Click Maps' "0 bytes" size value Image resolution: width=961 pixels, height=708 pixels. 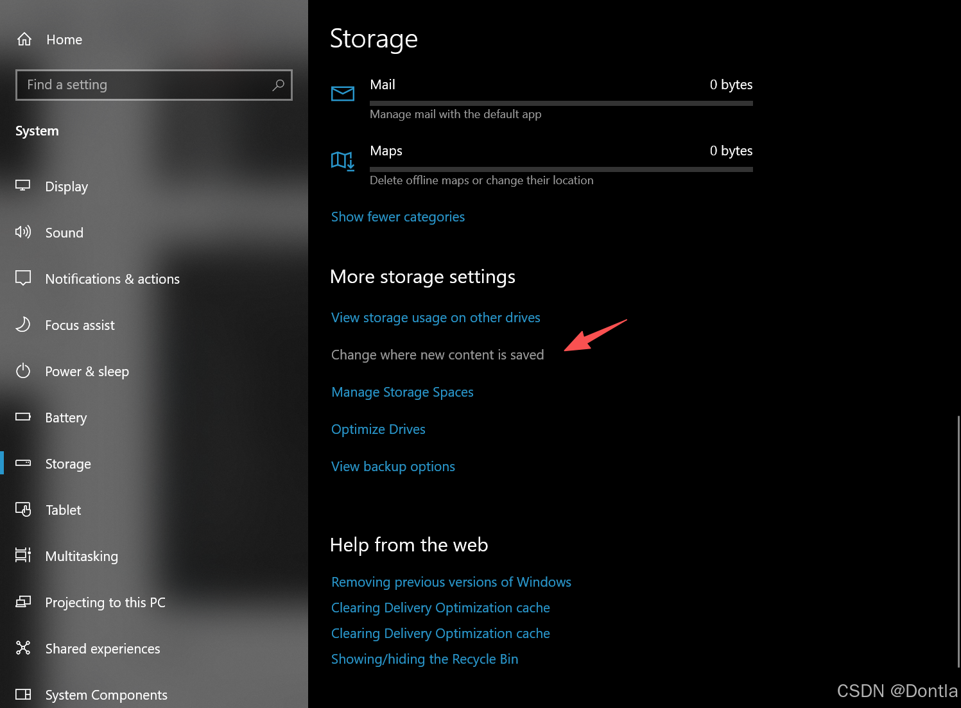tap(731, 151)
